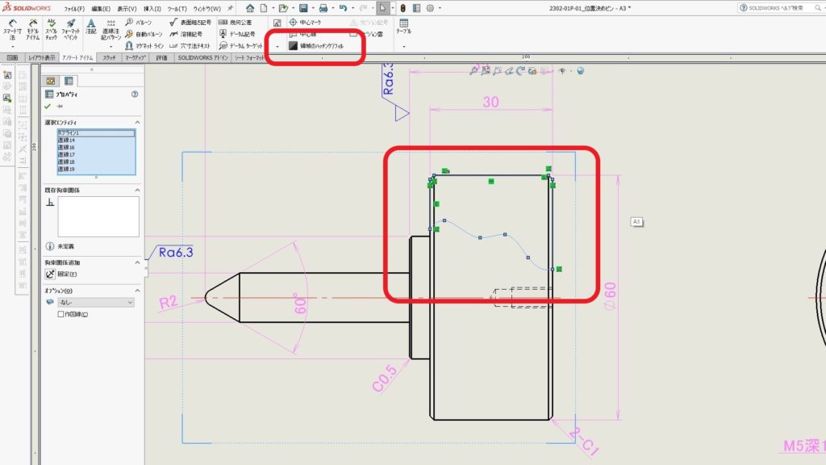Select the スマート寸法 (Smart Dimension) tool
Image resolution: width=826 pixels, height=465 pixels.
(x=11, y=29)
